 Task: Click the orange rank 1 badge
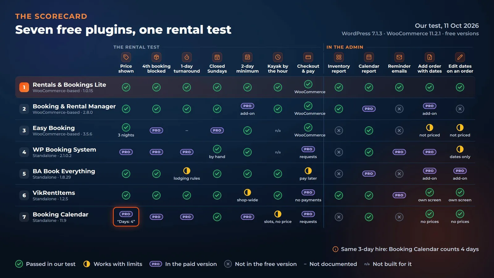24,87
